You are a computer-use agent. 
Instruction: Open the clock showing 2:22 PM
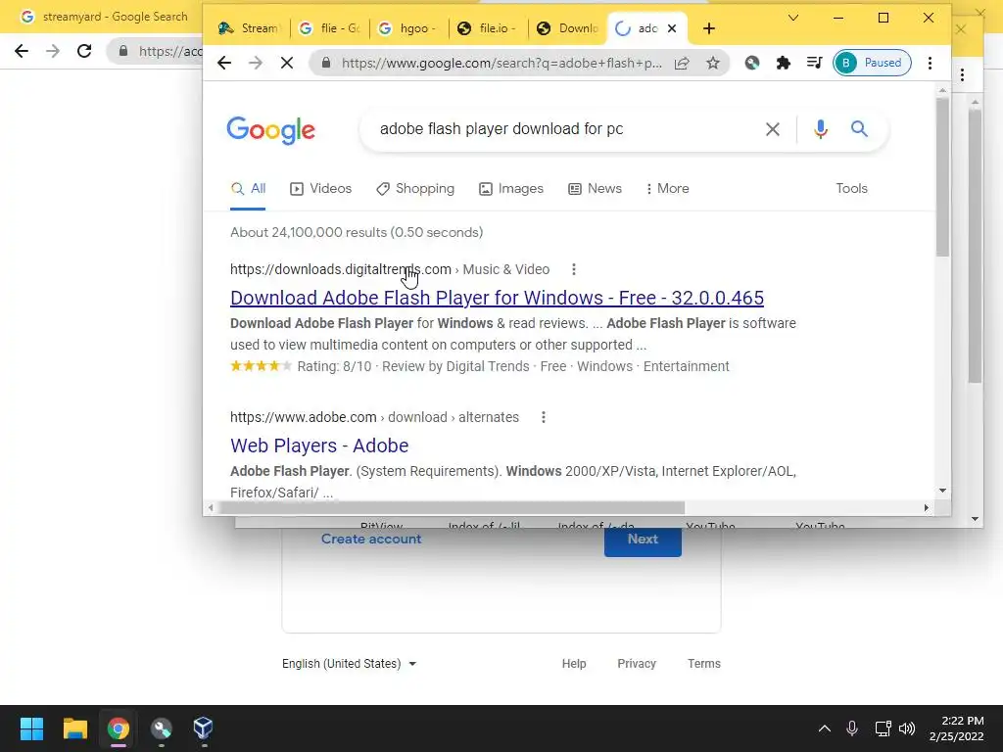click(x=956, y=728)
